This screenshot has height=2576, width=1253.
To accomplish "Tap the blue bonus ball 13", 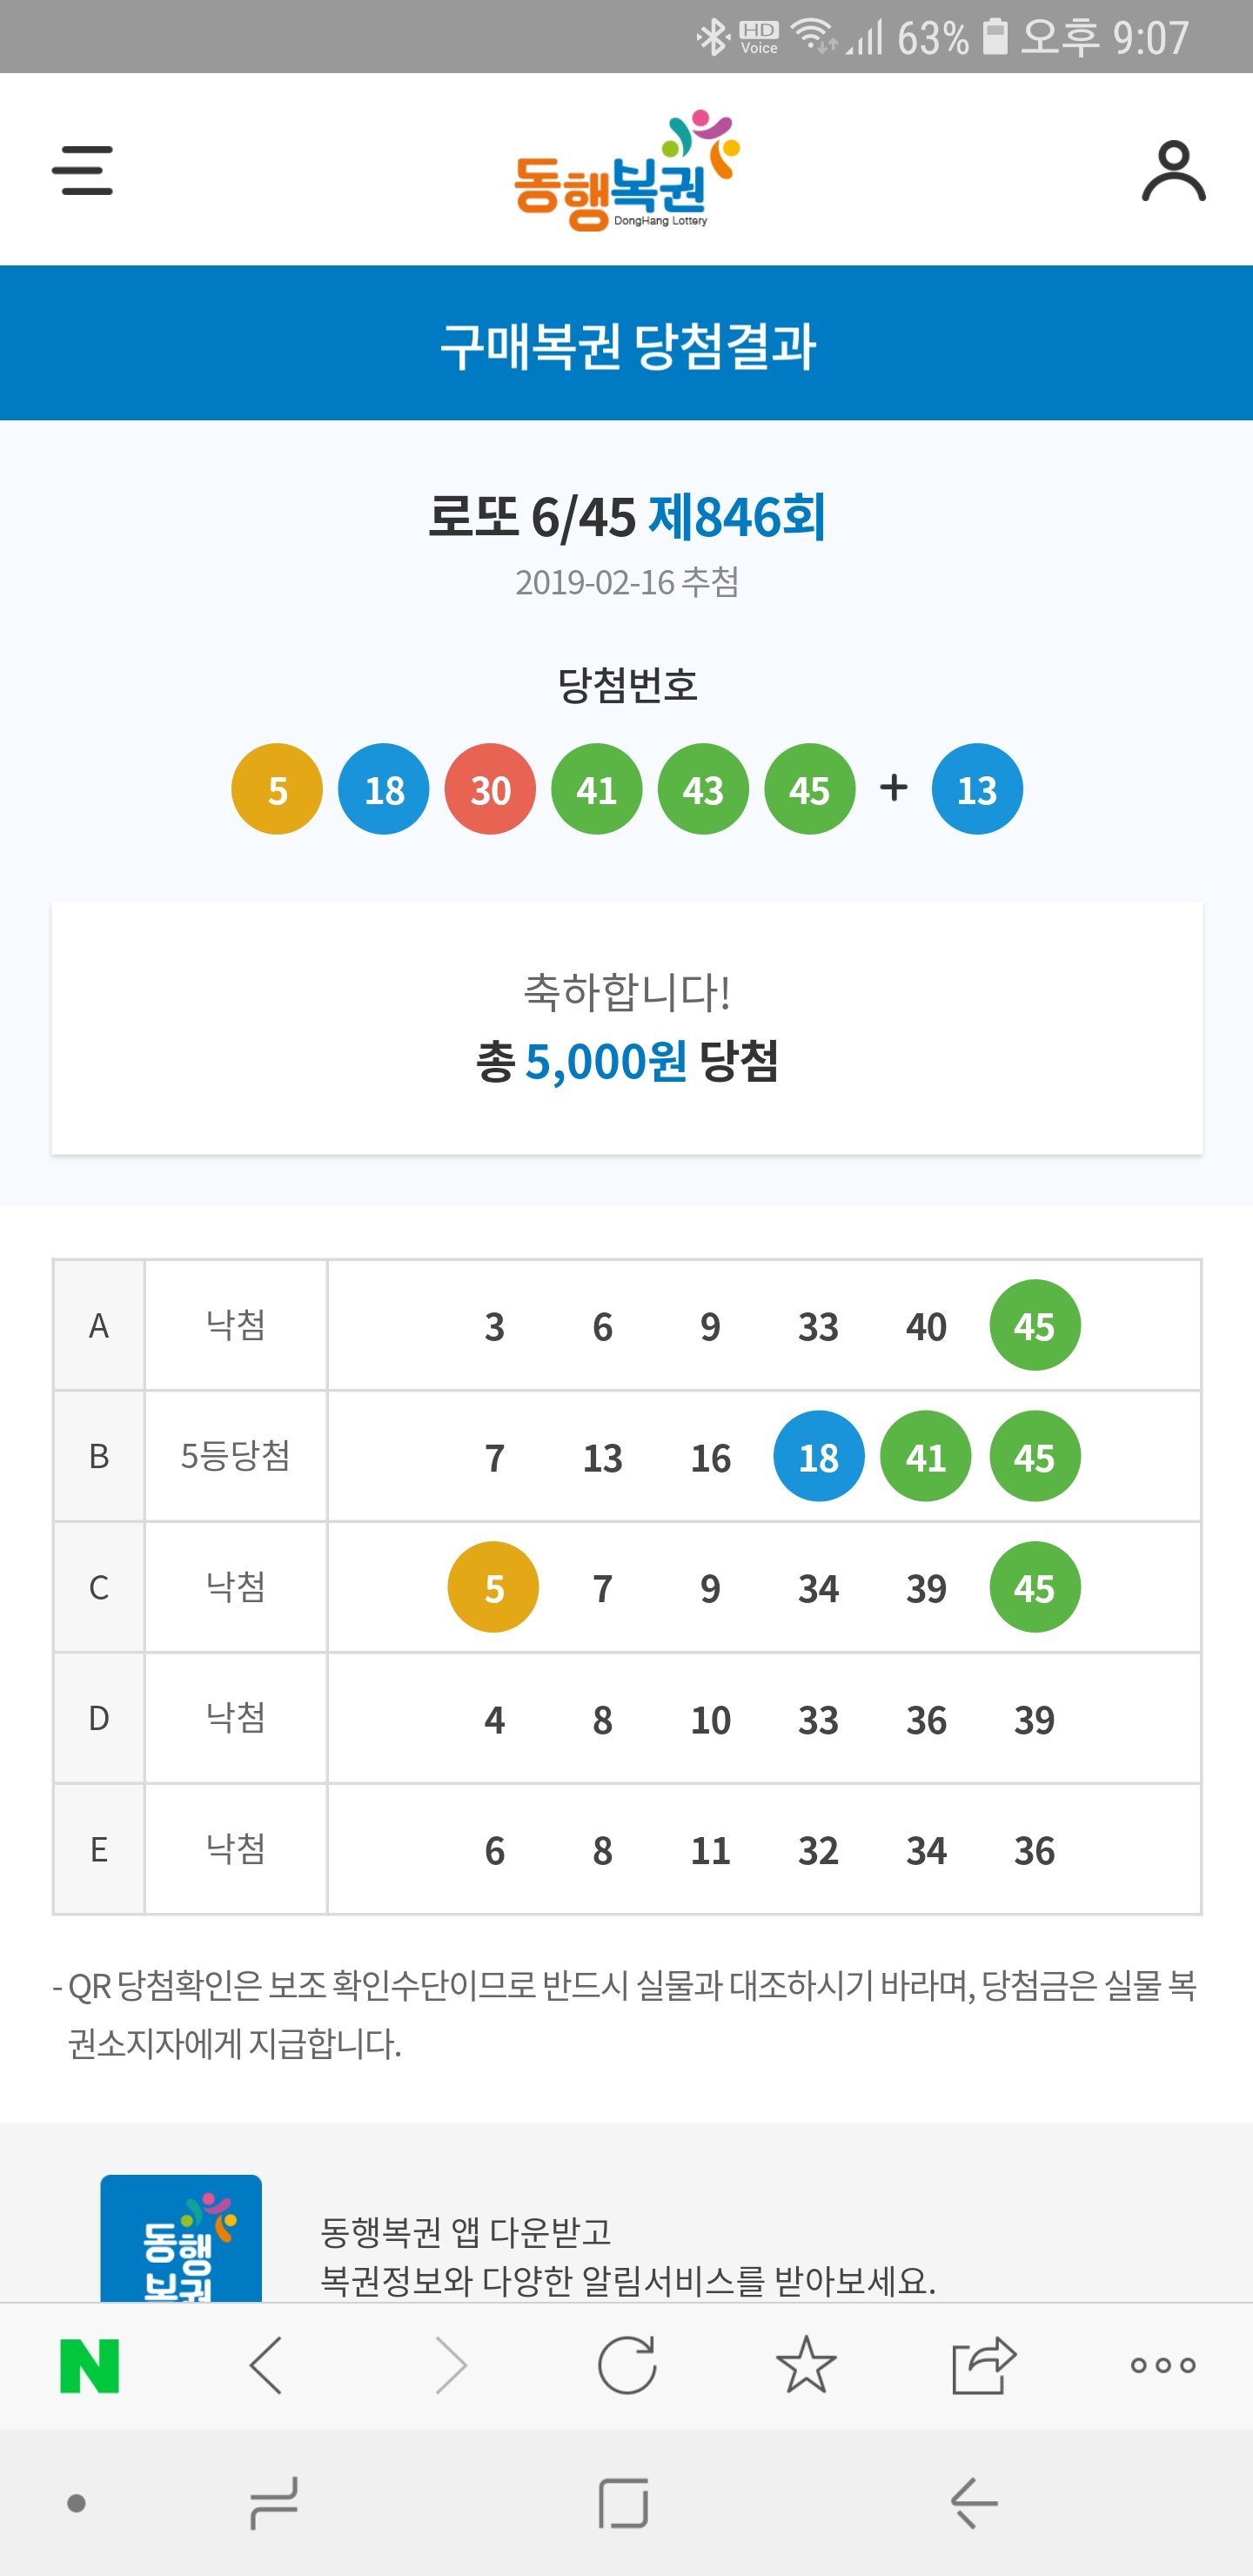I will (x=977, y=790).
